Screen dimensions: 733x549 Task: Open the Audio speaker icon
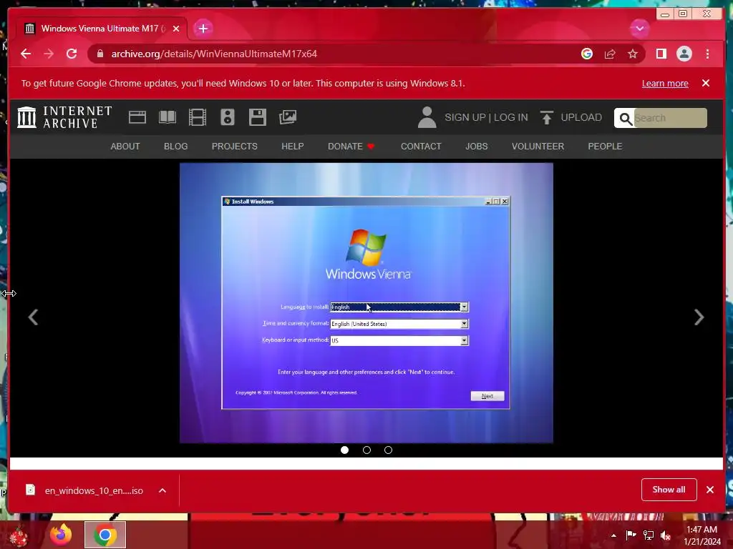227,117
